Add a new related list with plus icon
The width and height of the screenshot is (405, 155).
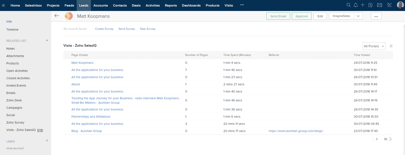[x=47, y=40]
